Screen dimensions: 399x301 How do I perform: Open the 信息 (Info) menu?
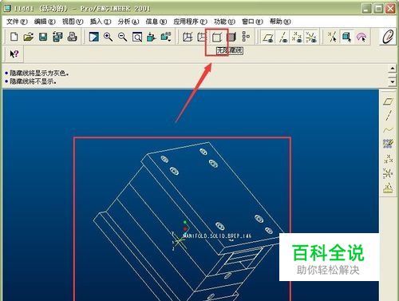pos(156,22)
